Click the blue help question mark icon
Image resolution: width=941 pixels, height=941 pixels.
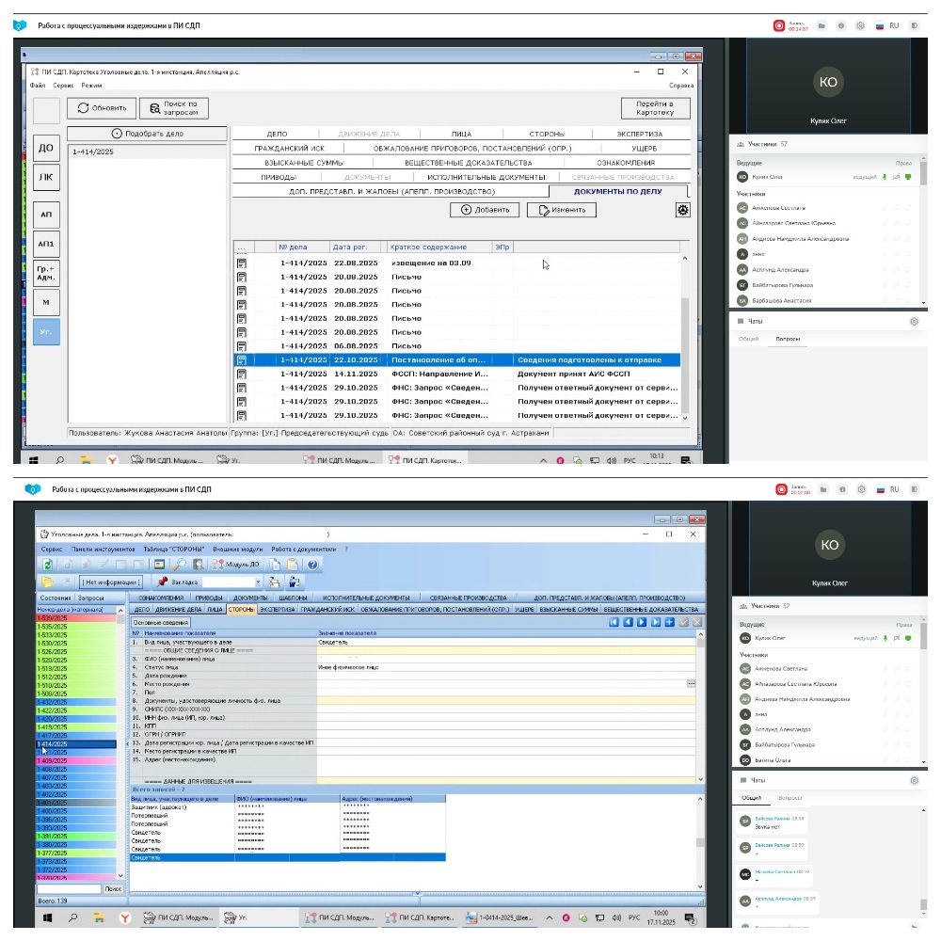(x=311, y=564)
